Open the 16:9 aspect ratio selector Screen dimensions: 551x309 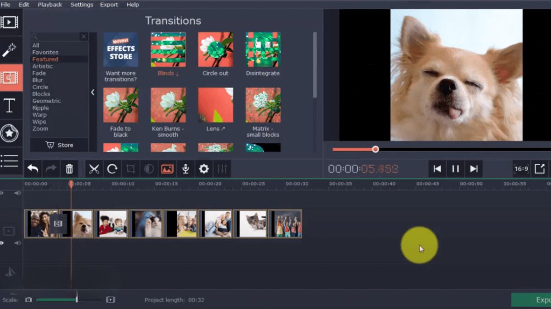pyautogui.click(x=521, y=168)
